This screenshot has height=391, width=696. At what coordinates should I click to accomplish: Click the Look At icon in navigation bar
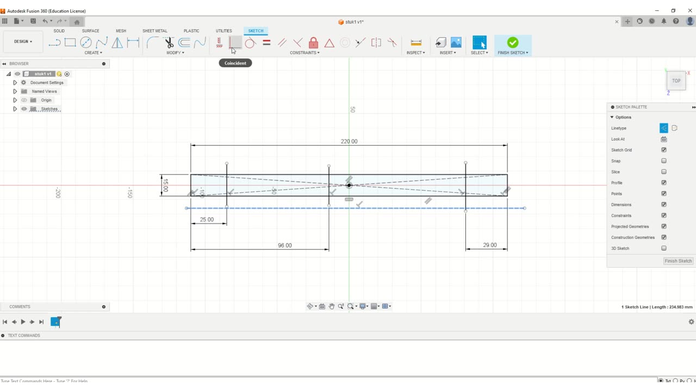tap(322, 306)
